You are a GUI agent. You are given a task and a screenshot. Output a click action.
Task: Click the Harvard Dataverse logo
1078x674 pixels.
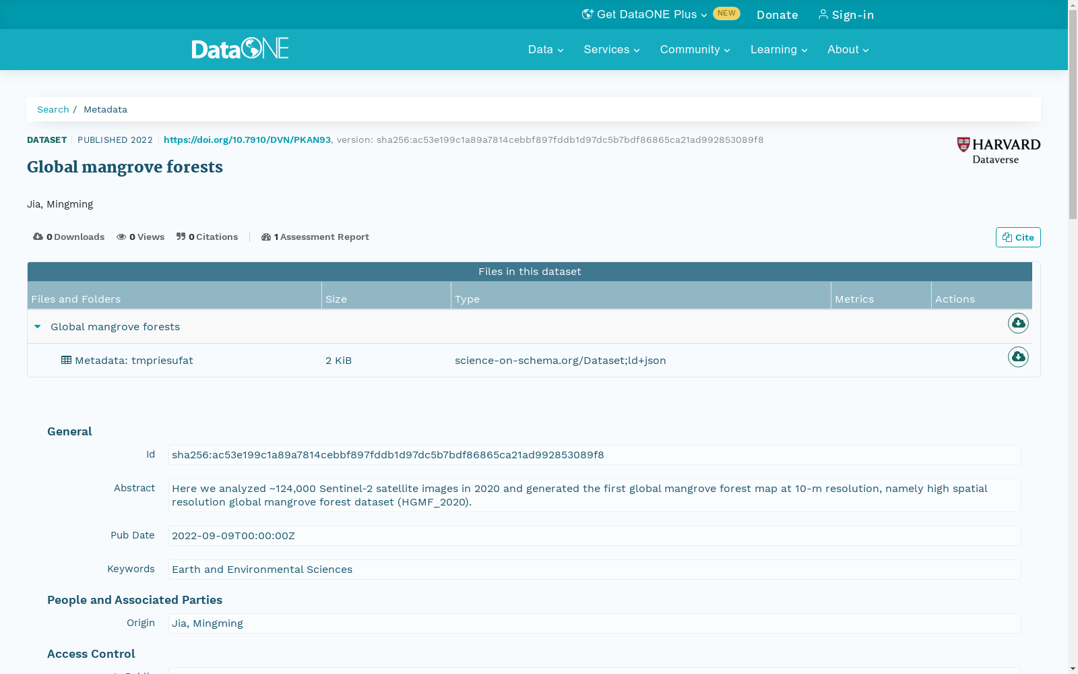tap(998, 151)
